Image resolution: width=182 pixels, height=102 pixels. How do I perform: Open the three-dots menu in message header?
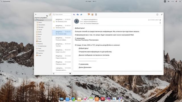pyautogui.click(x=160, y=23)
